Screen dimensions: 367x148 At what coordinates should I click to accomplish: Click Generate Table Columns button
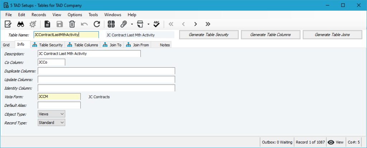[x=271, y=35]
